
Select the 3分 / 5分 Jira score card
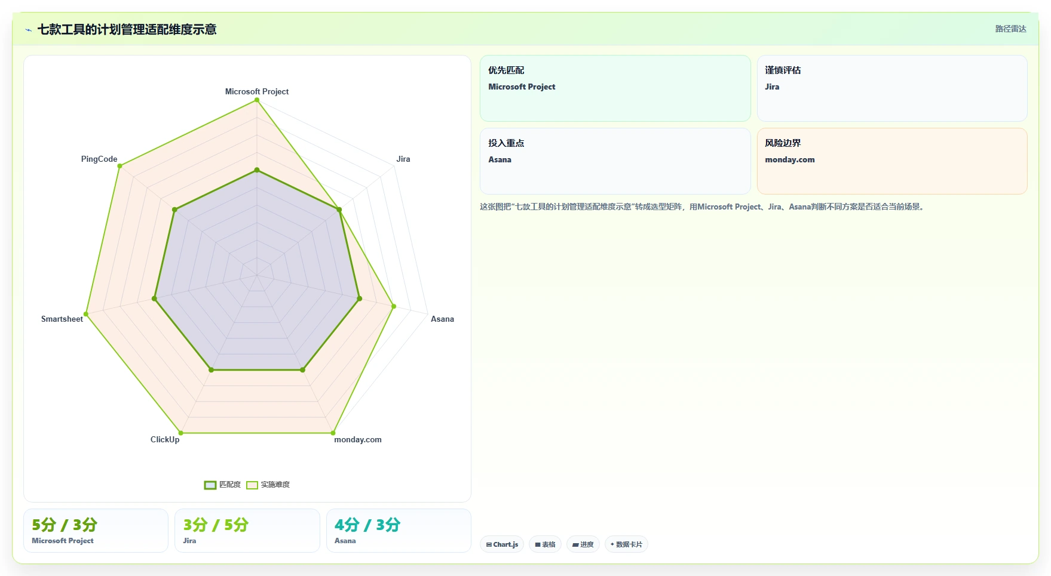pyautogui.click(x=247, y=531)
